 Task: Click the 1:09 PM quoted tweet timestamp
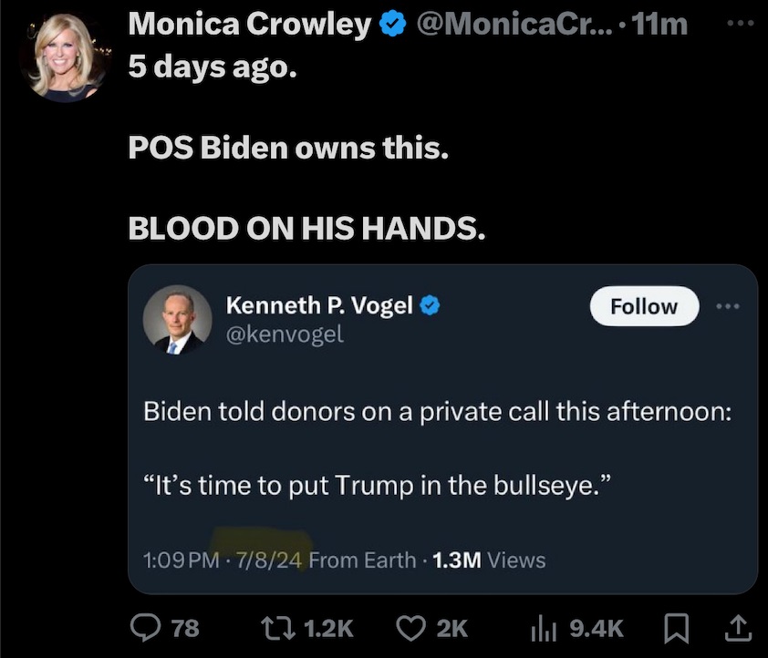[x=182, y=560]
